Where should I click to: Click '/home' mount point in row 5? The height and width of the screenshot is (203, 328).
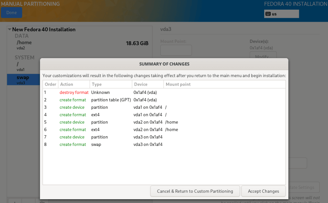pyautogui.click(x=171, y=122)
